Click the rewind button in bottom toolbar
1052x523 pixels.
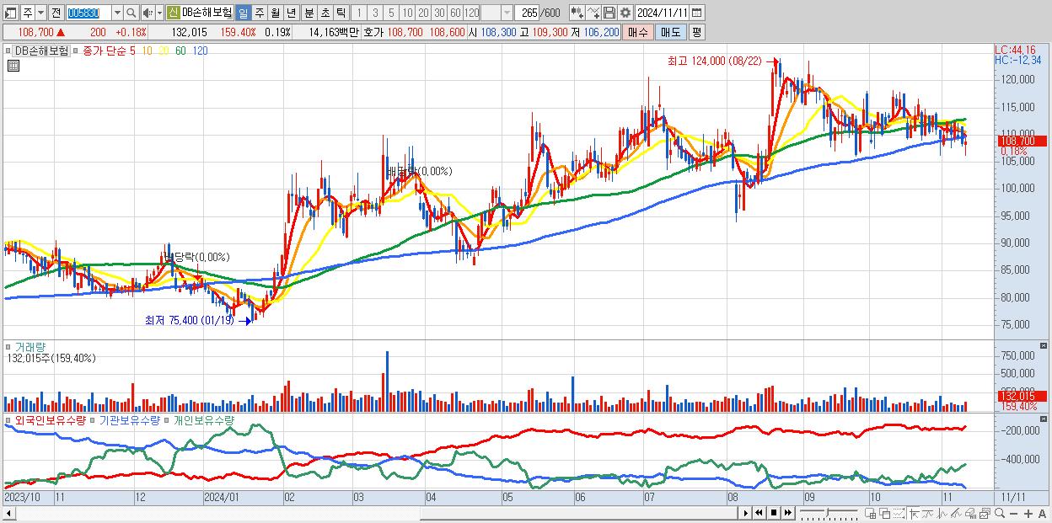(759, 513)
